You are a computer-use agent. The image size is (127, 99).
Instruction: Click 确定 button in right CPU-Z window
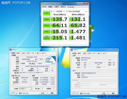(113, 93)
